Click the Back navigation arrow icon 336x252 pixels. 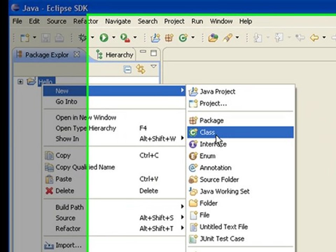click(x=314, y=38)
